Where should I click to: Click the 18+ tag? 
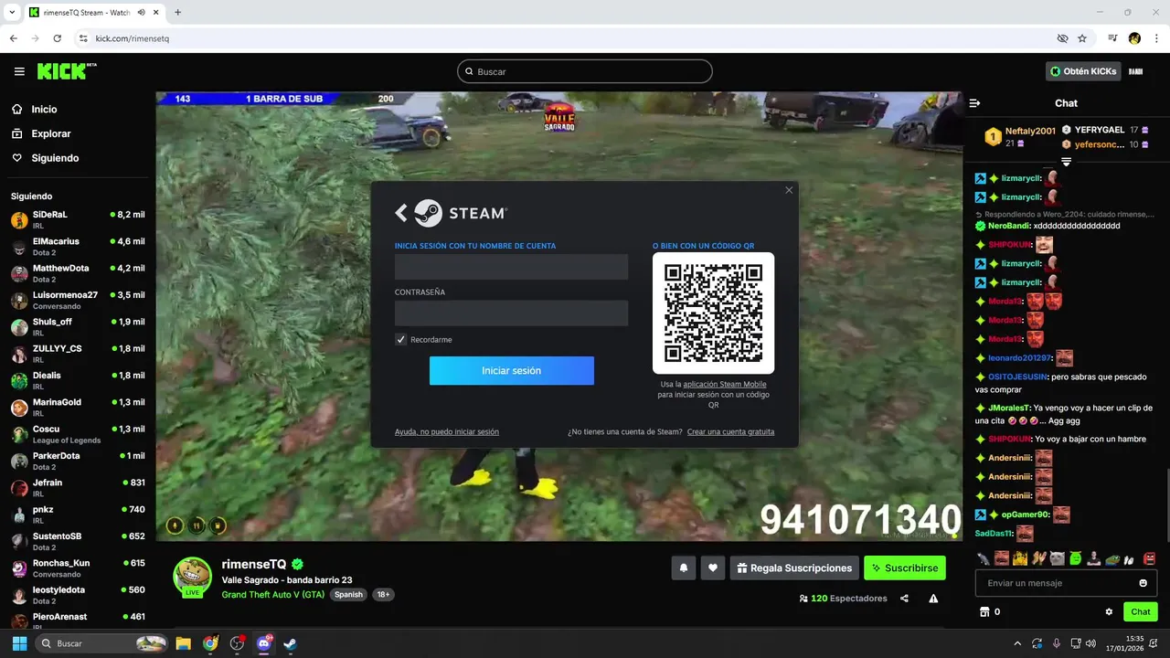coord(383,594)
